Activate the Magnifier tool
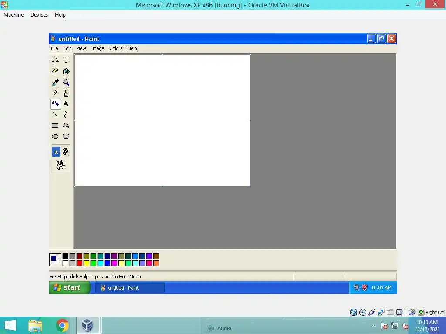 point(66,82)
